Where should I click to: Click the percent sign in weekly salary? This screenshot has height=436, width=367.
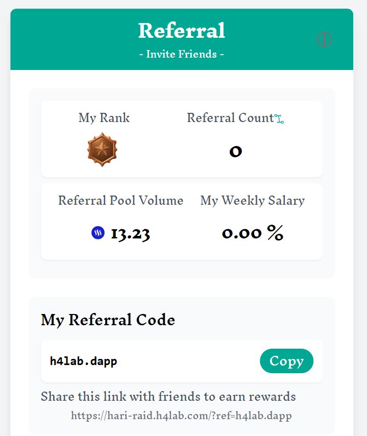point(275,232)
